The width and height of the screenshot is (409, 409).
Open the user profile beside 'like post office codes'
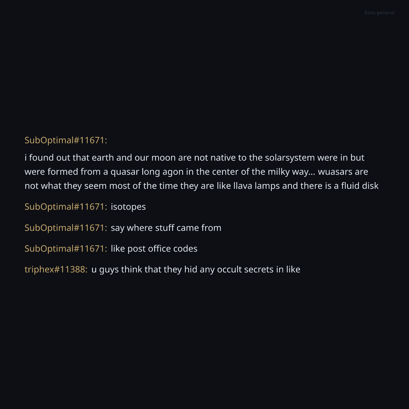click(66, 248)
